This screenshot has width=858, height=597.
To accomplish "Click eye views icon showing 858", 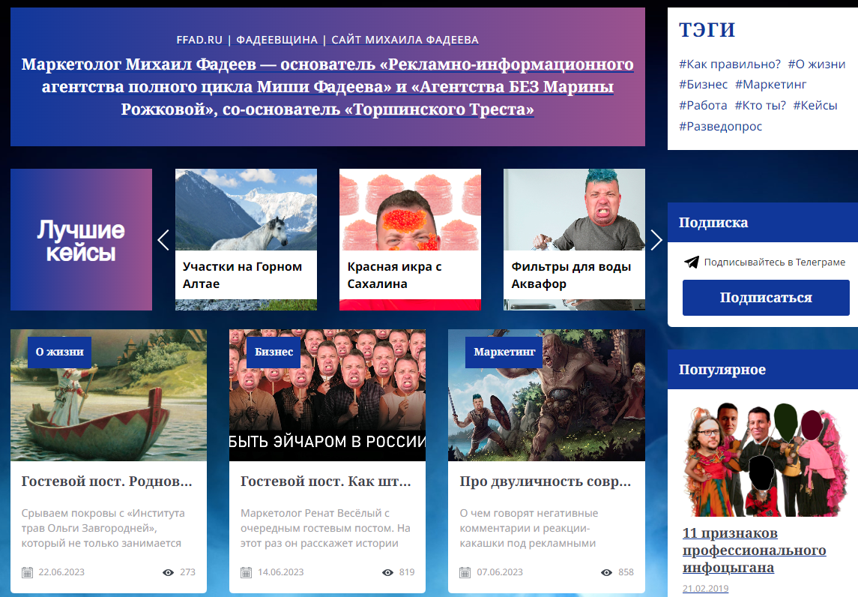I will tap(606, 572).
